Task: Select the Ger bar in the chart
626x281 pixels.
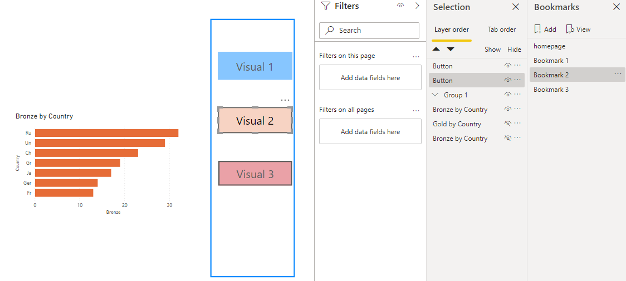Action: pos(66,183)
